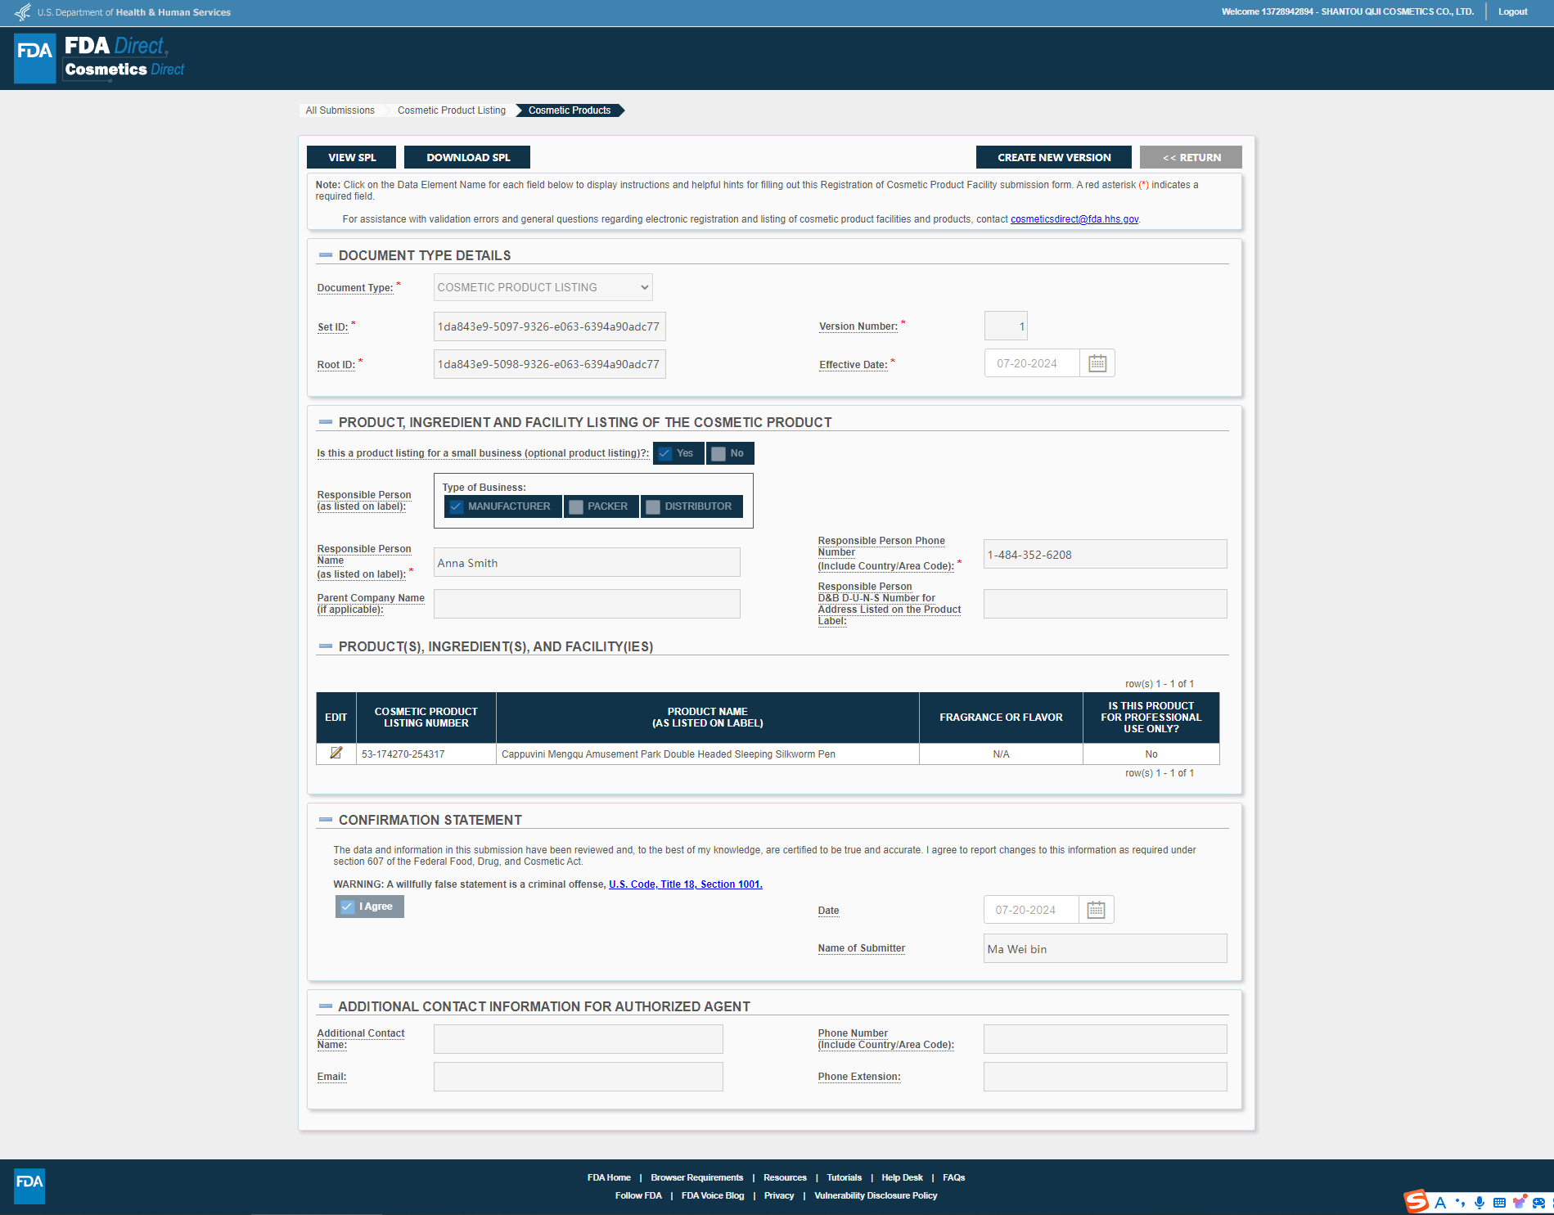The width and height of the screenshot is (1554, 1215).
Task: Click the Additional Contact Name field
Action: [x=578, y=1039]
